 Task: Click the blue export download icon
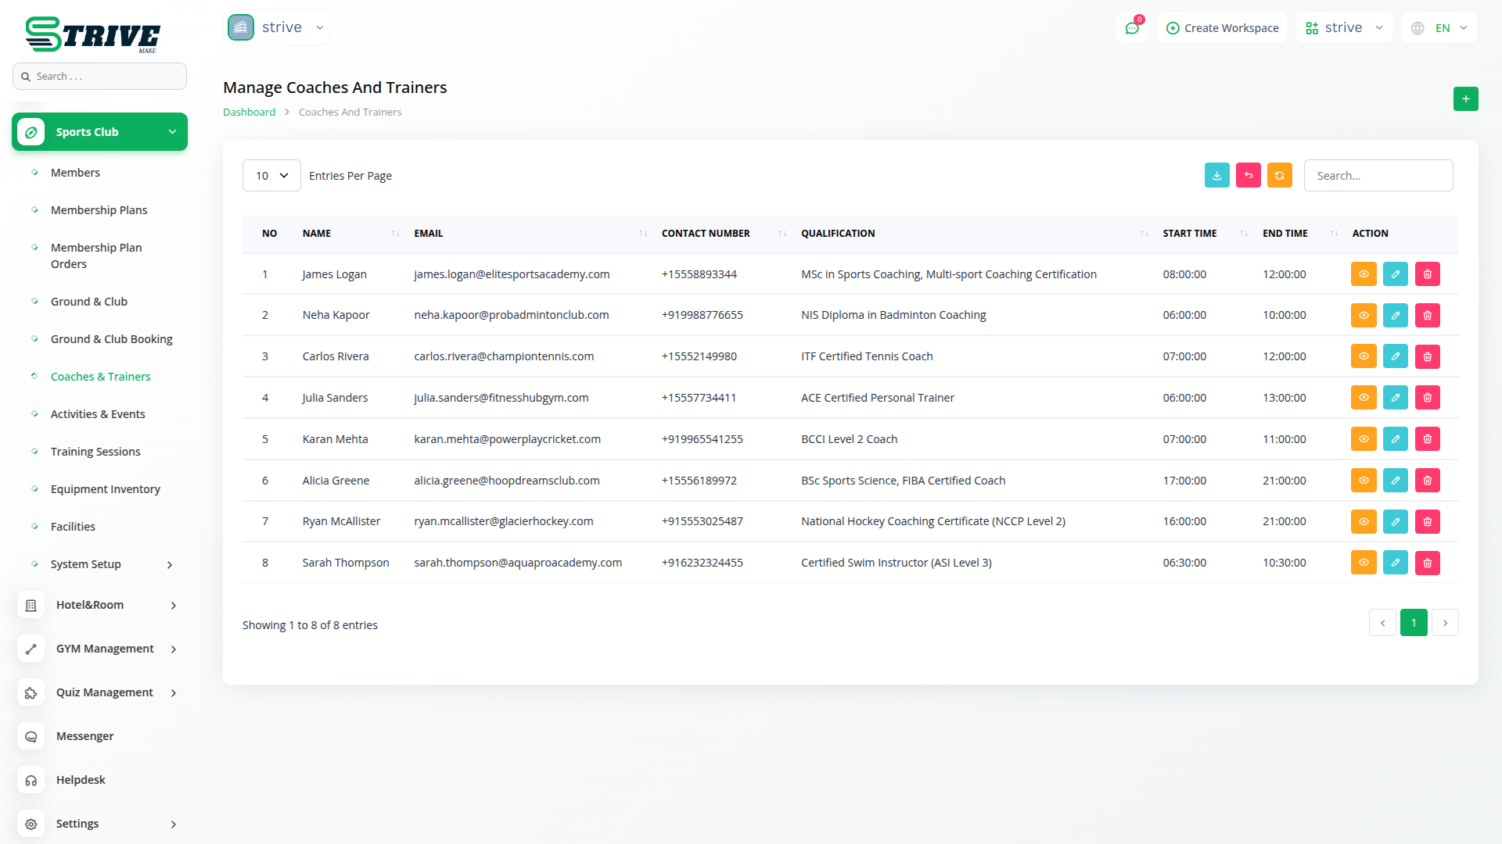(1216, 176)
